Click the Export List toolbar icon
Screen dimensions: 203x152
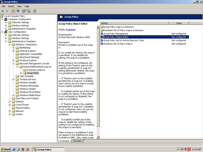[28, 11]
